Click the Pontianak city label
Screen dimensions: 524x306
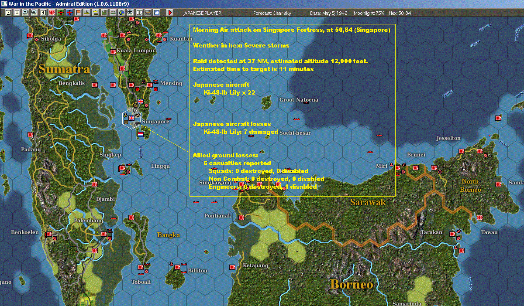click(218, 216)
